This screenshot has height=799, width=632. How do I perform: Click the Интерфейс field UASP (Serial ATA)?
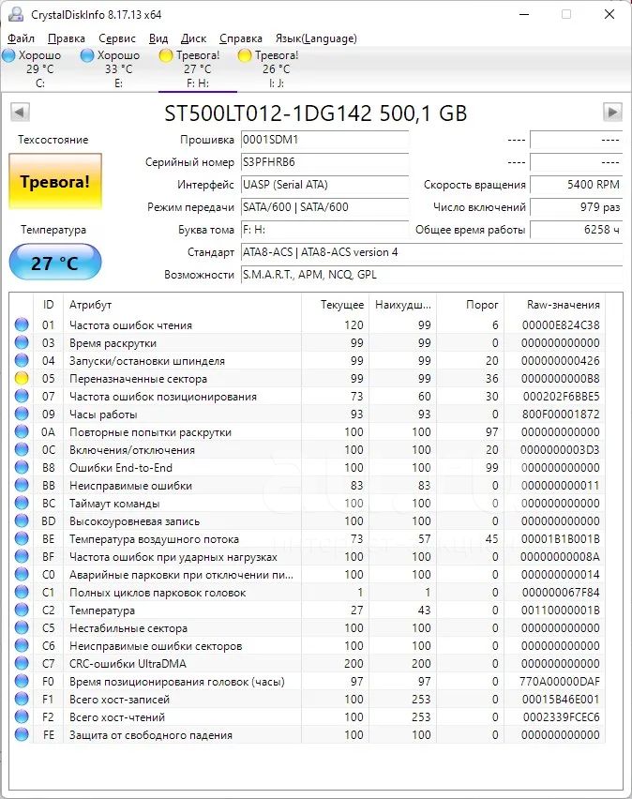[324, 185]
